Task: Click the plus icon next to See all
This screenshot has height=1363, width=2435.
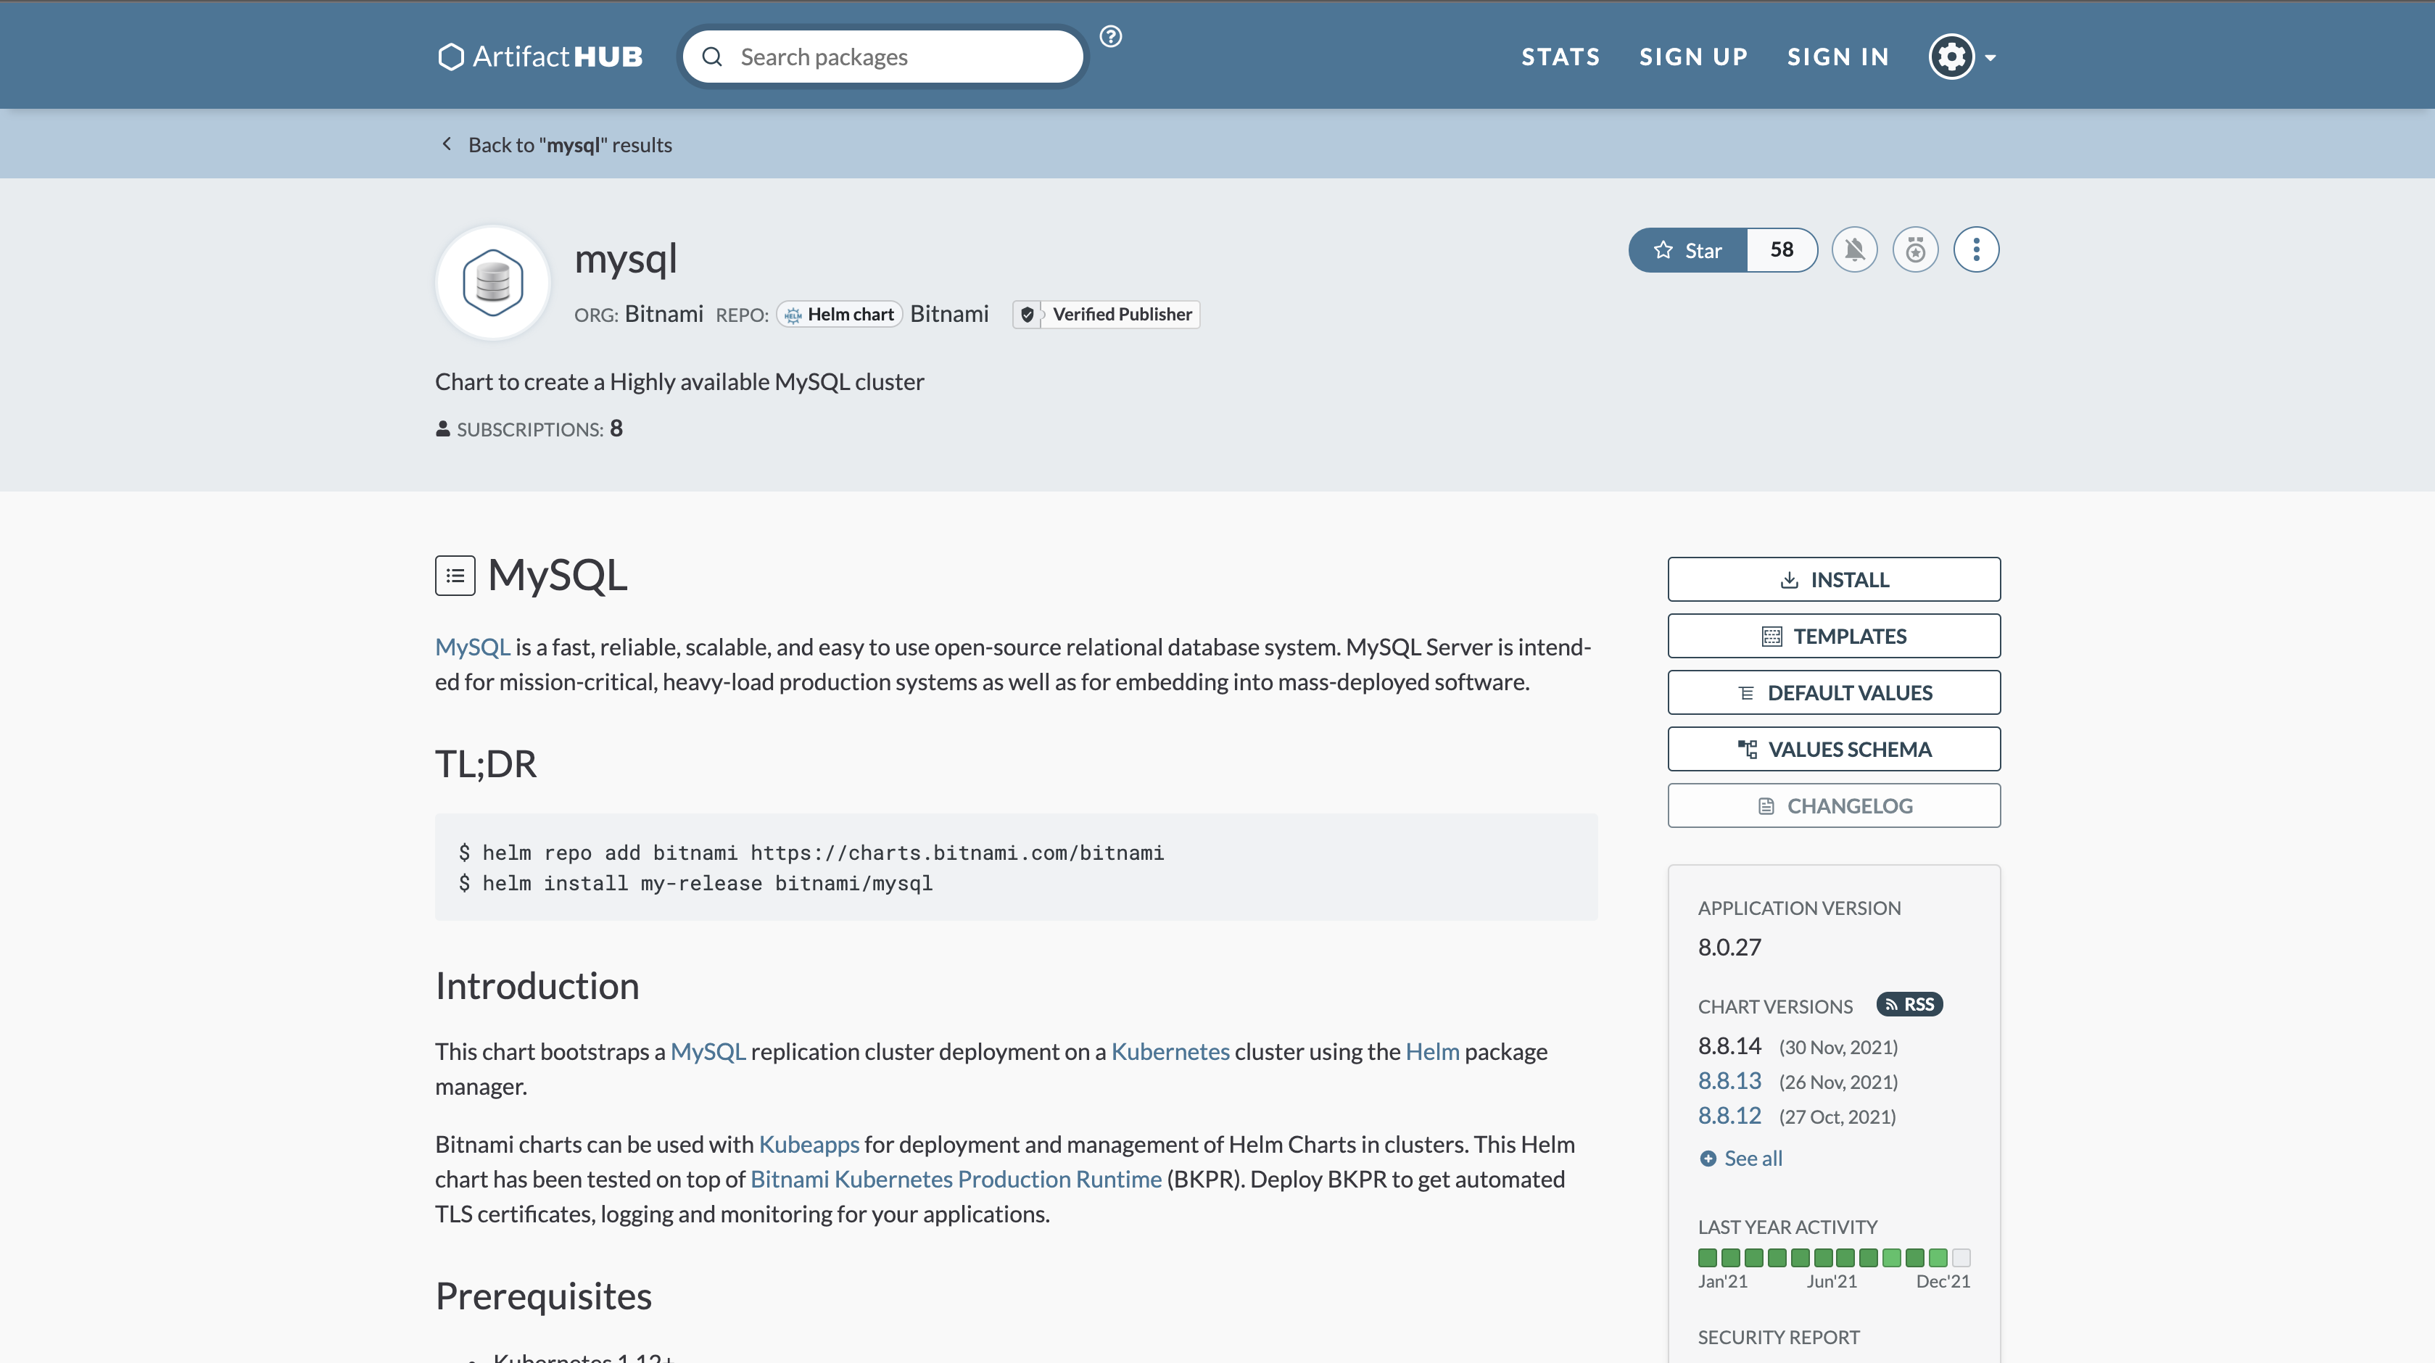Action: [x=1708, y=1159]
